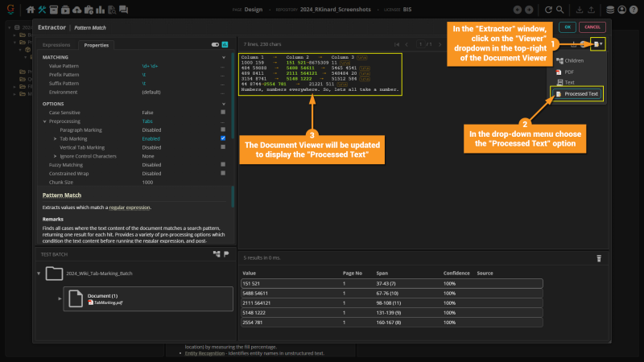Image resolution: width=644 pixels, height=362 pixels.
Task: Click the OK button
Action: [x=568, y=27]
